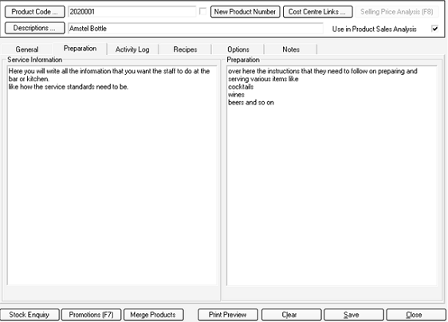The image size is (448, 322).
Task: Switch to the General tab
Action: (x=27, y=49)
